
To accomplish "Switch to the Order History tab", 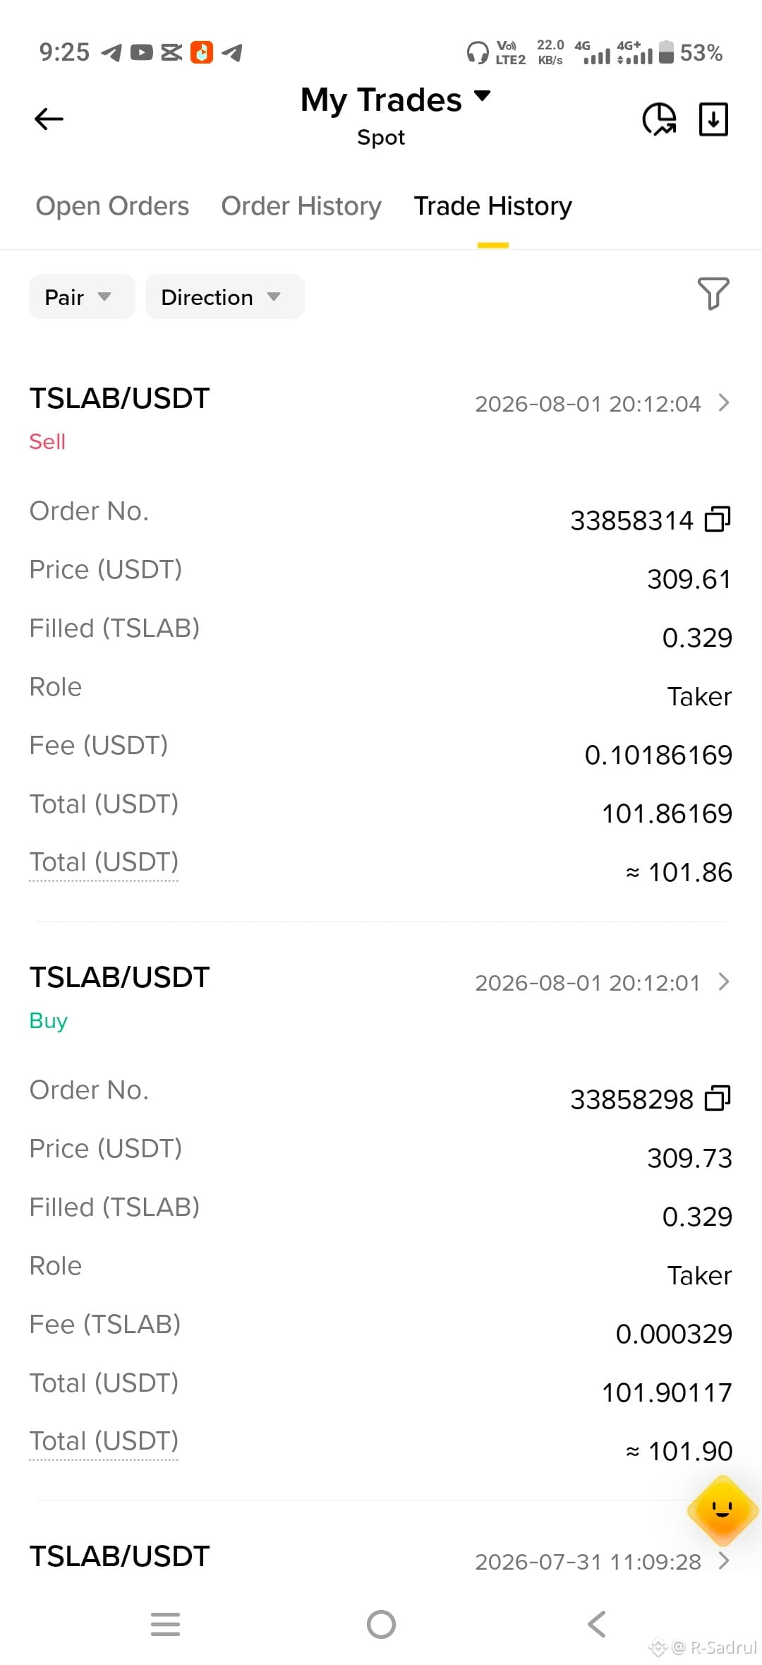I will [301, 206].
